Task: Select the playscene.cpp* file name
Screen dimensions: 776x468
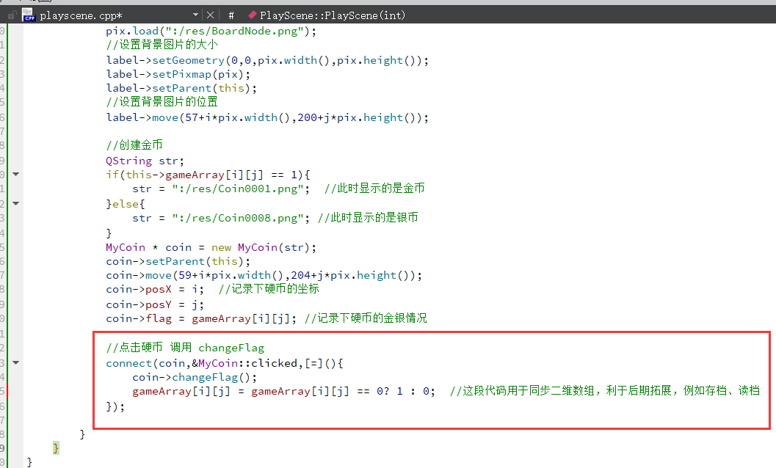Action: 81,16
